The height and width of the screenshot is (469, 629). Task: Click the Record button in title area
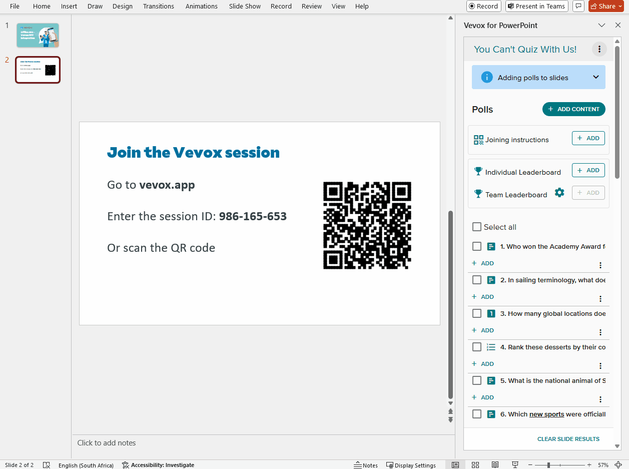tap(484, 6)
